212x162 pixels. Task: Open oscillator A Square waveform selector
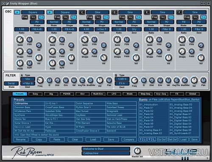click(x=33, y=12)
